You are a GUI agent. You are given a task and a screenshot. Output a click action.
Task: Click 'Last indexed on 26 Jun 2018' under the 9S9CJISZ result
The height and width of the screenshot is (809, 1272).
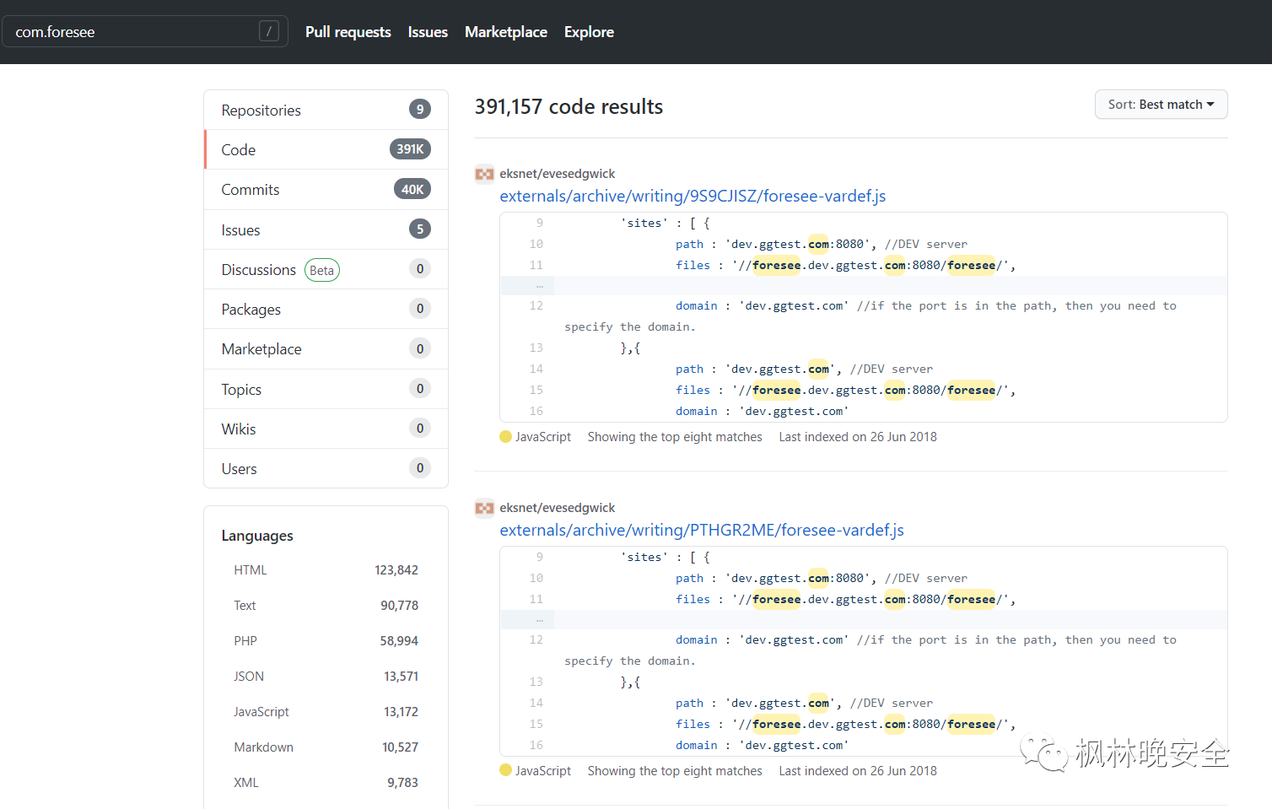[858, 437]
